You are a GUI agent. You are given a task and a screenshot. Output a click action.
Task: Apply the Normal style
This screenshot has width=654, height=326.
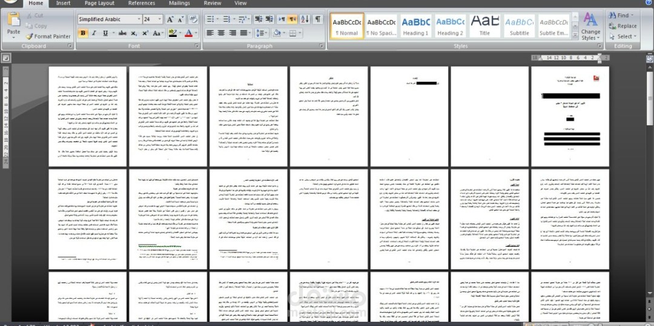pyautogui.click(x=346, y=26)
